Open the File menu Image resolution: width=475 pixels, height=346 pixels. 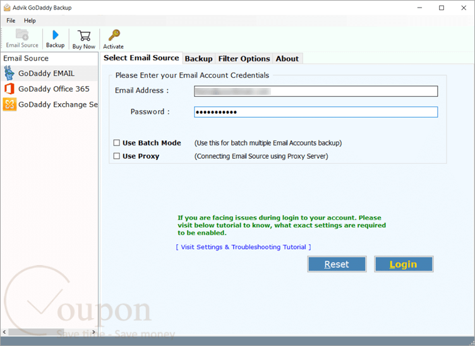point(11,21)
